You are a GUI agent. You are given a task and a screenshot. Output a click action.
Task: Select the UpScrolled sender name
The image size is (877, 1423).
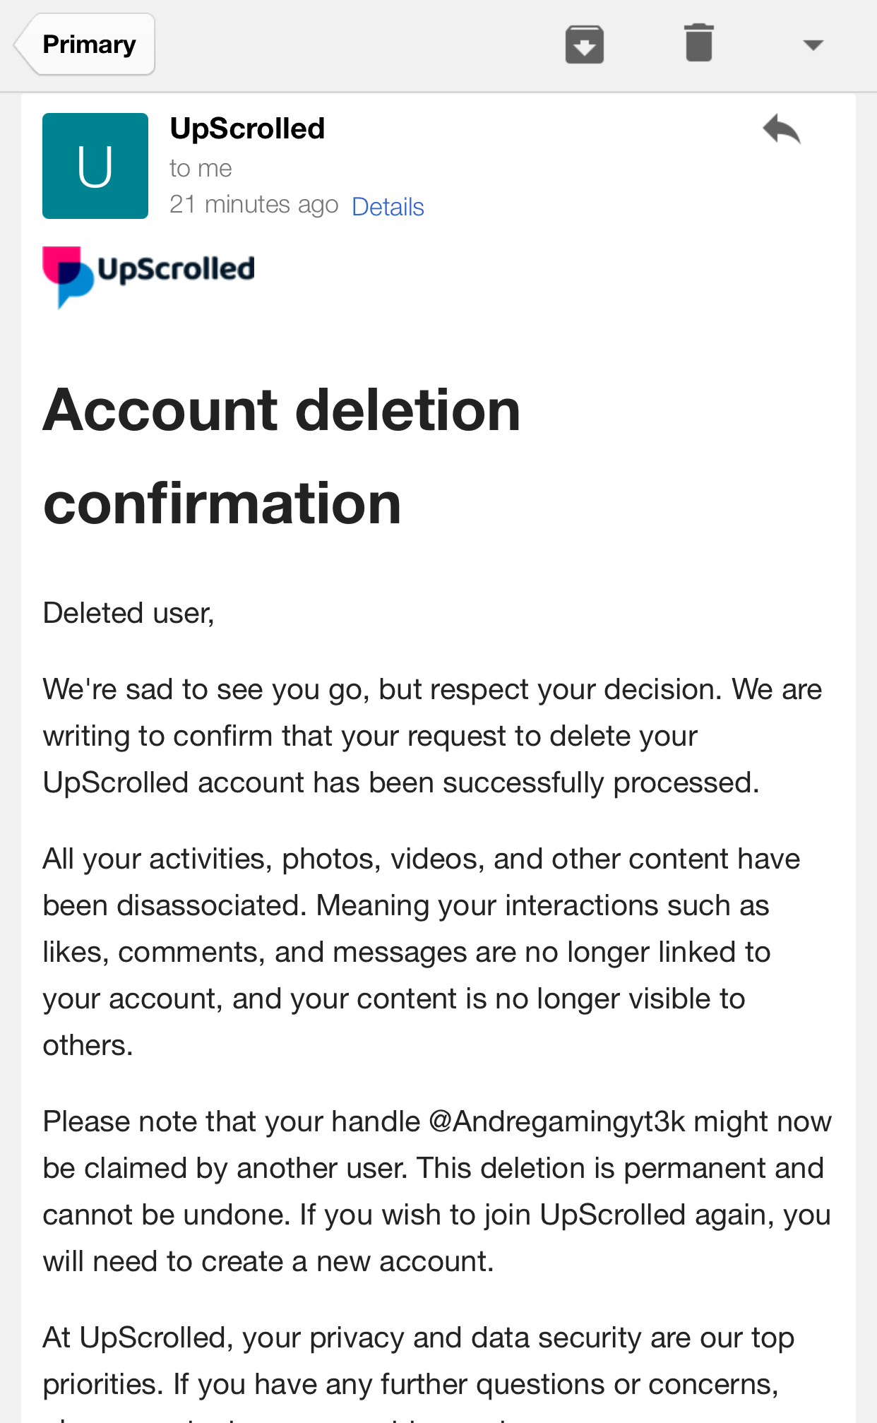click(x=247, y=129)
